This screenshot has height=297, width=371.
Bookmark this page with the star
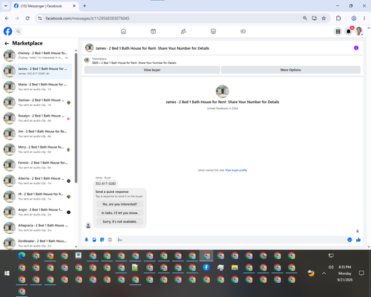[324, 19]
